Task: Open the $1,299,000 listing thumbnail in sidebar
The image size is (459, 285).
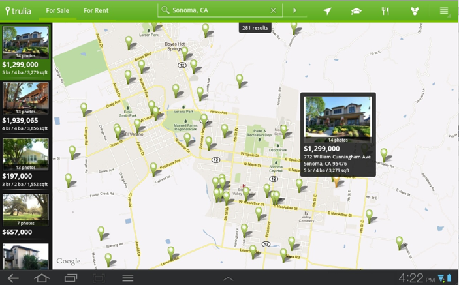Action: [x=25, y=42]
